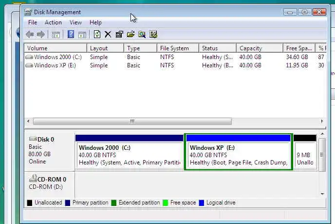Viewport: 335px width, 224px height.
Task: Sort by the Capacity column header
Action: 260,48
